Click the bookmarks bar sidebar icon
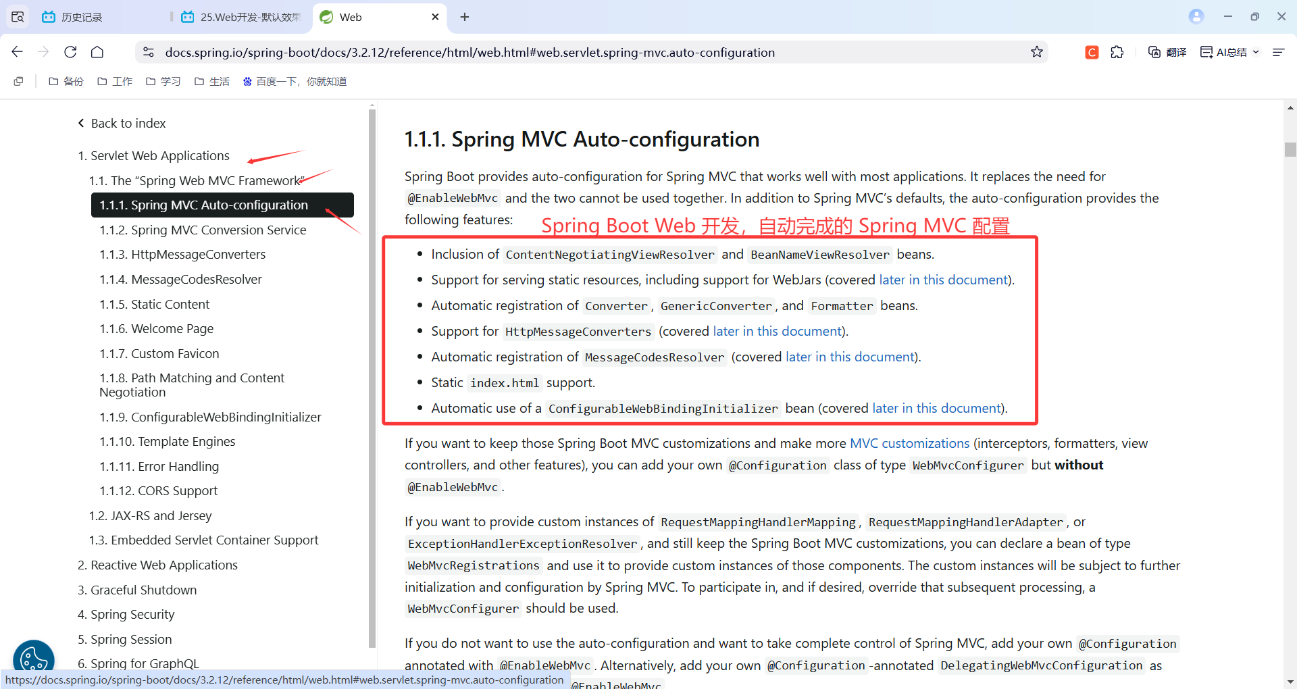The width and height of the screenshot is (1297, 689). [x=19, y=81]
